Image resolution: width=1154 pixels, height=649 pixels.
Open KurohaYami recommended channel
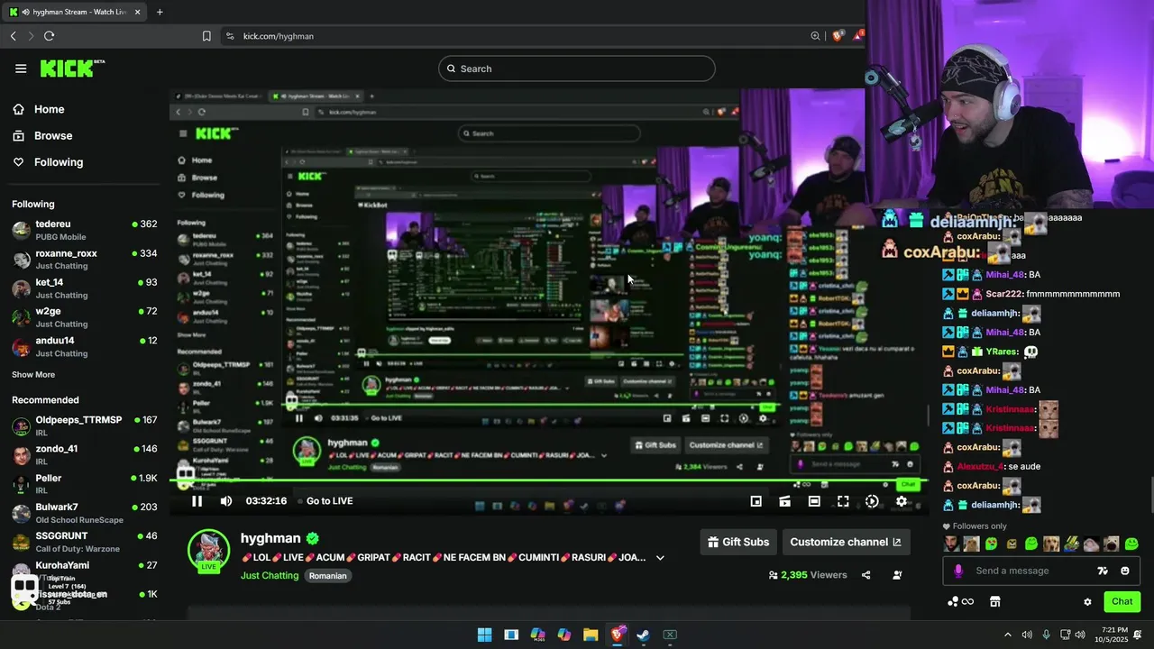[x=84, y=570]
